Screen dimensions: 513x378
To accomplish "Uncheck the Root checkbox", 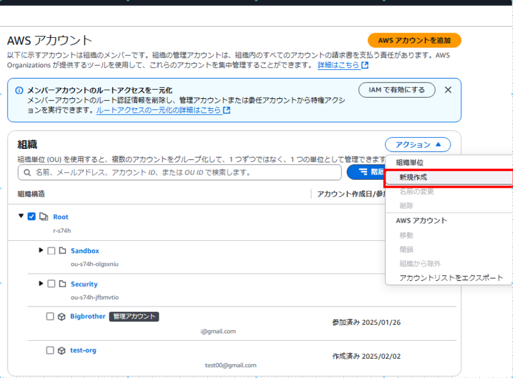I will (x=31, y=216).
